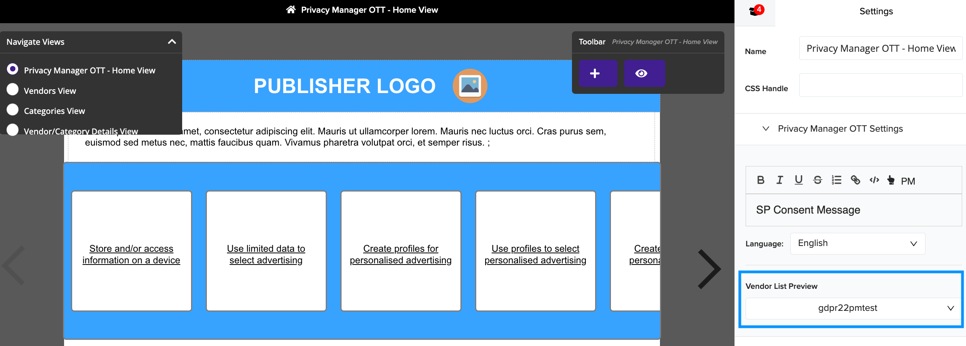Screen dimensions: 966x346
Task: Open the Settings tab
Action: pos(876,11)
